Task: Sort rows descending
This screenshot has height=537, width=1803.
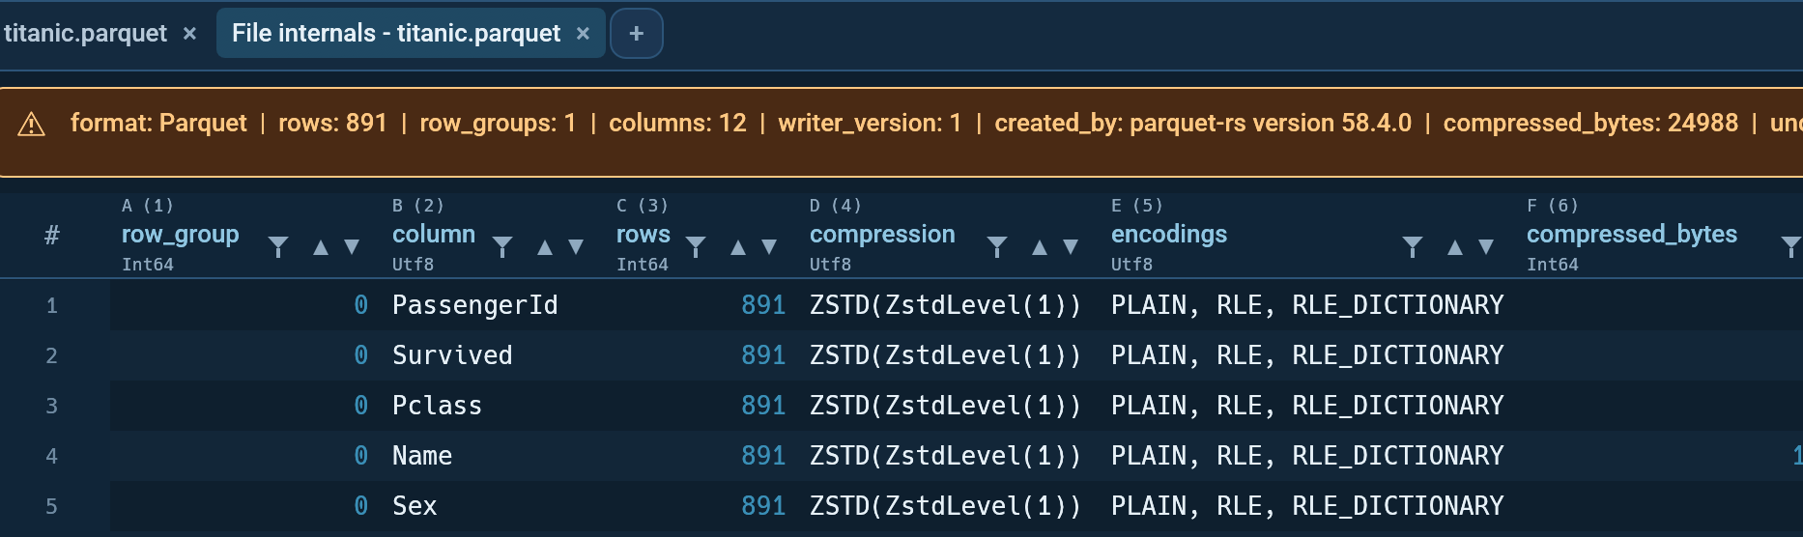Action: 769,247
